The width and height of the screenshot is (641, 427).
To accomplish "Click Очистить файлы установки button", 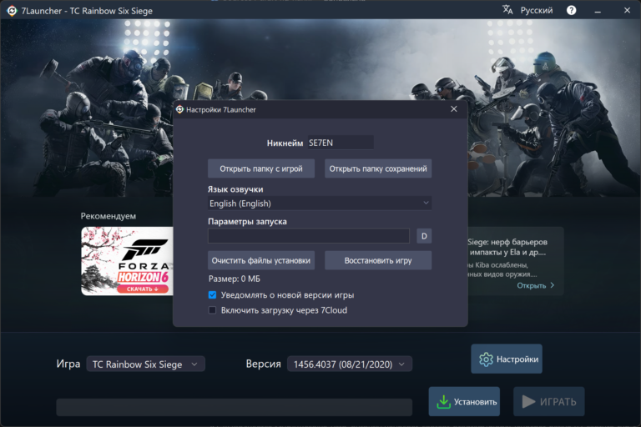I will 261,260.
